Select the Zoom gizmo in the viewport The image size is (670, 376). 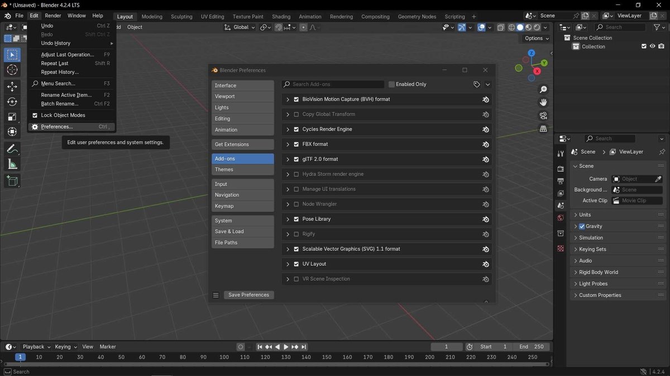click(x=543, y=89)
